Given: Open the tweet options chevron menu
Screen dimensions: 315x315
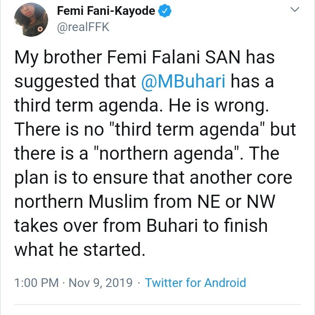Looking at the screenshot, I should pyautogui.click(x=297, y=10).
